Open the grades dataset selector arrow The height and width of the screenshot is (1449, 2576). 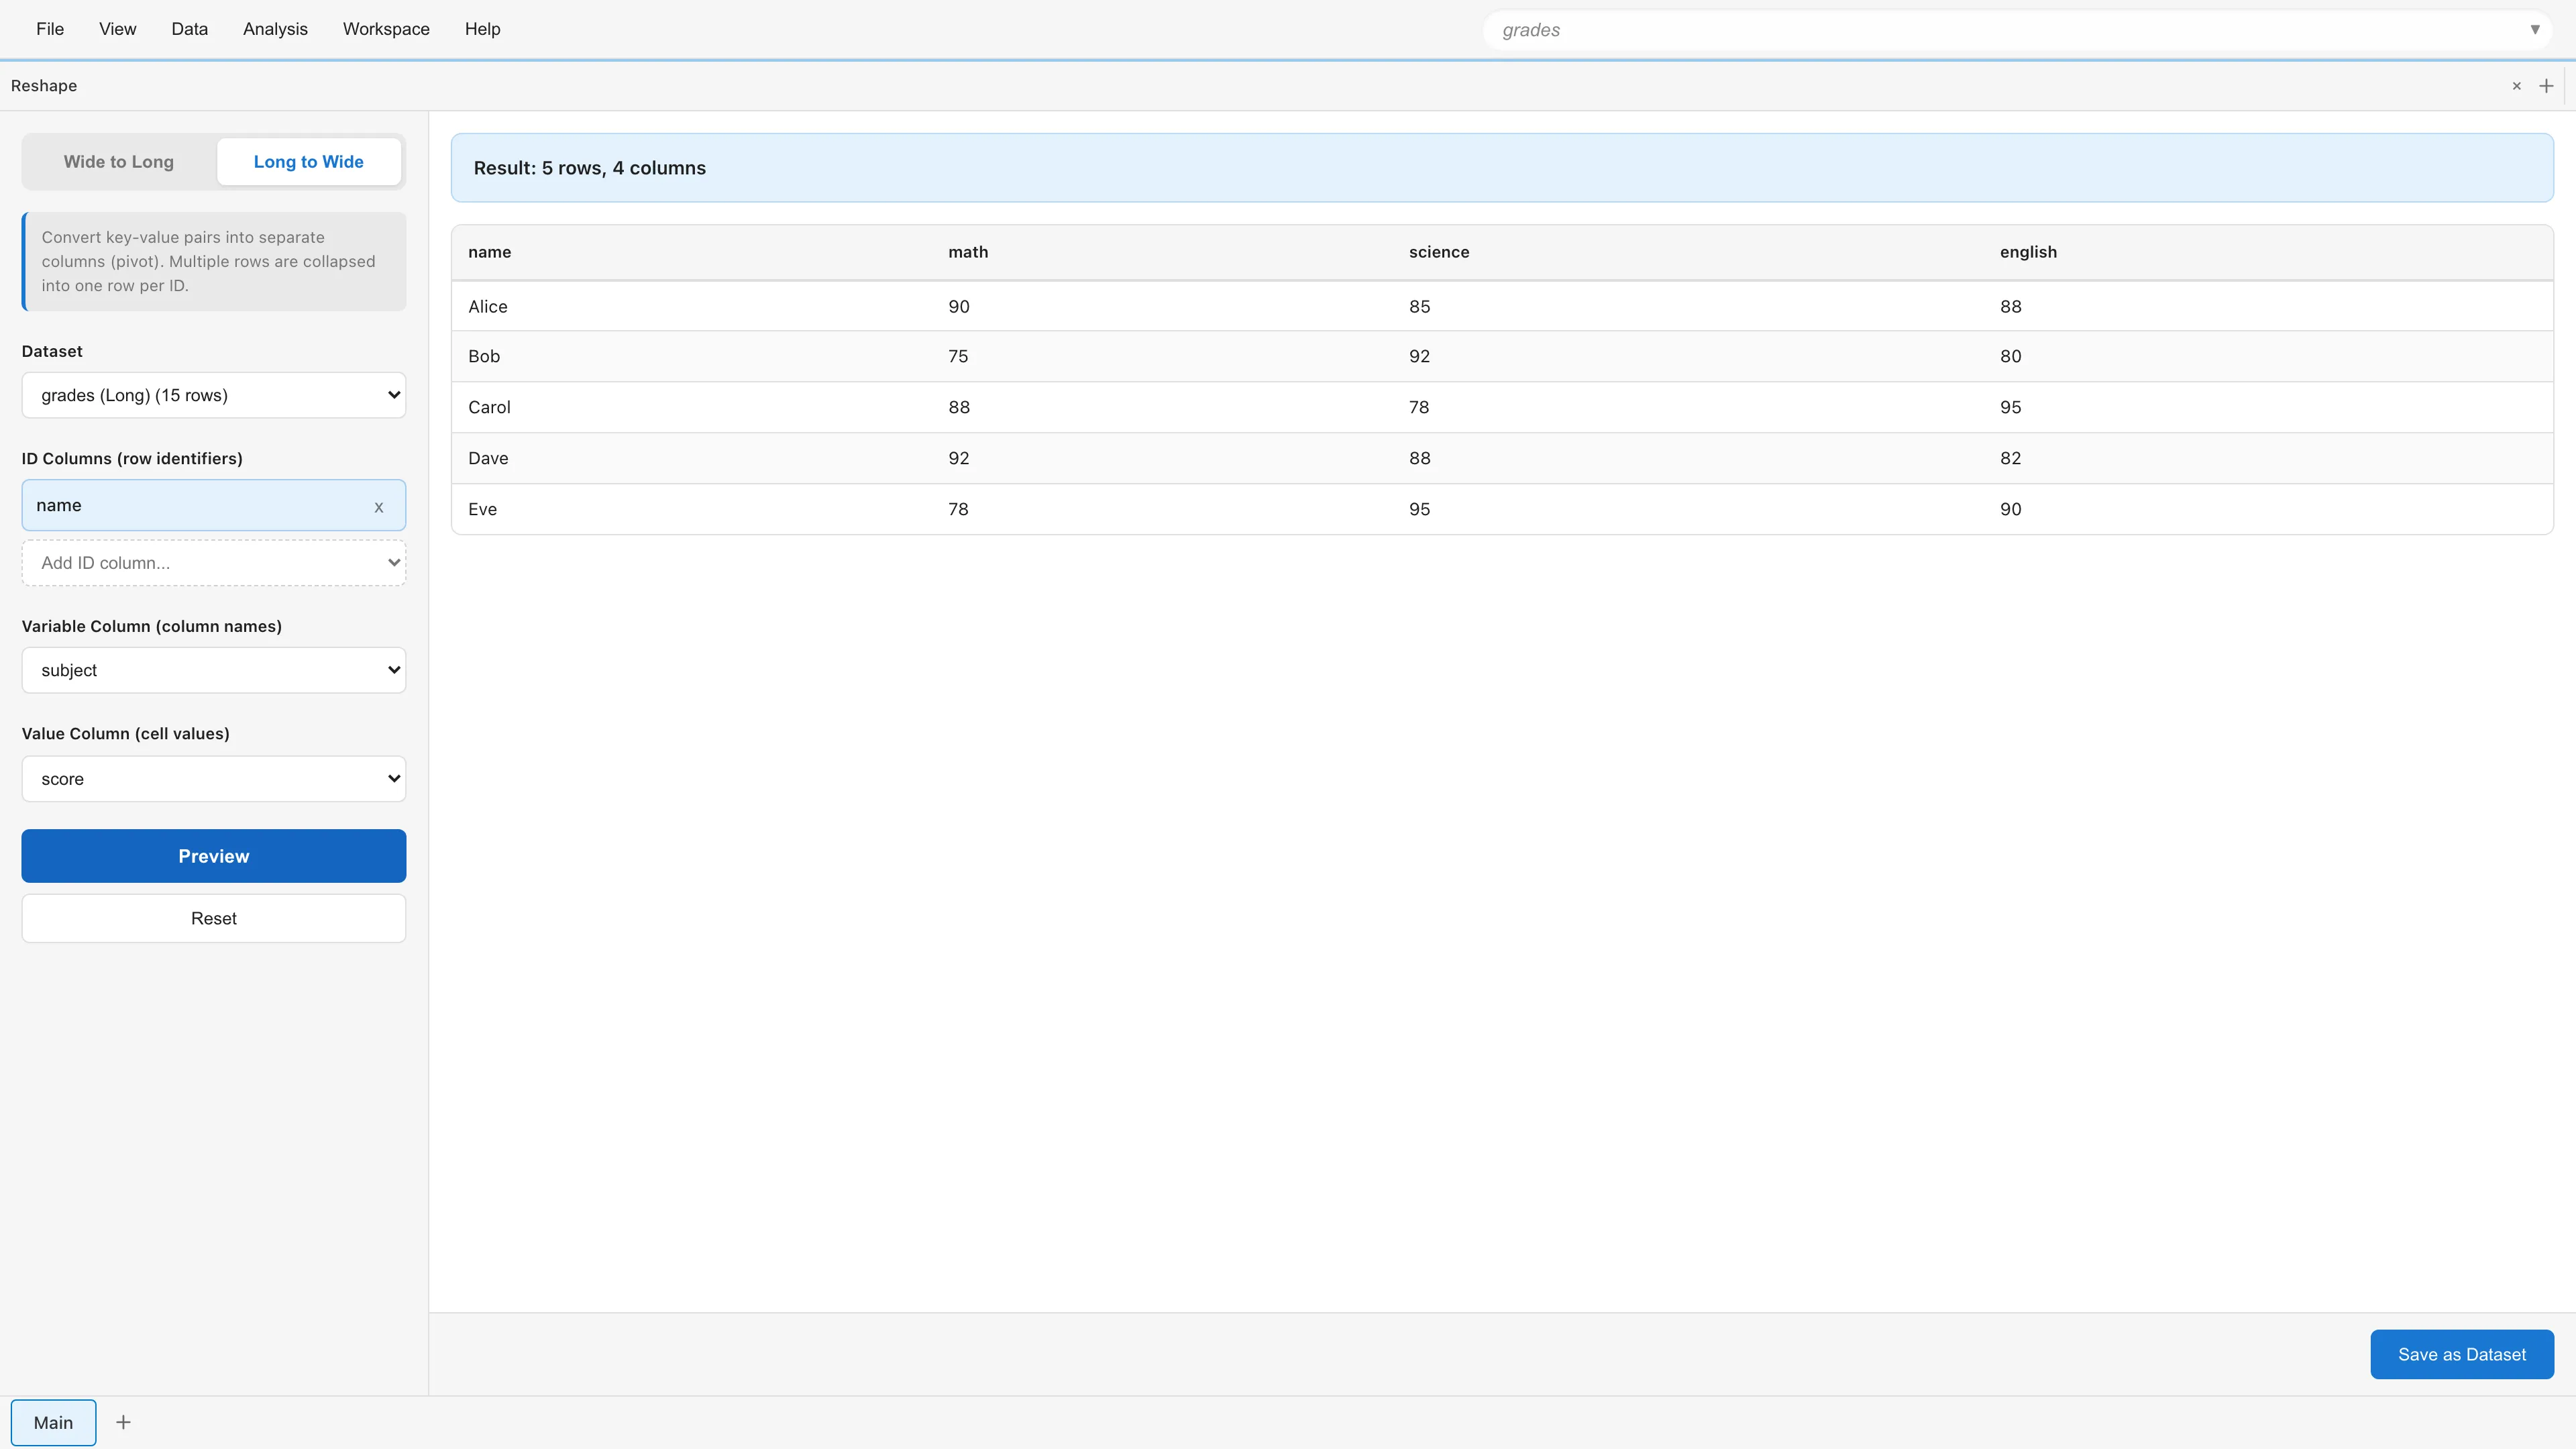(x=2534, y=30)
